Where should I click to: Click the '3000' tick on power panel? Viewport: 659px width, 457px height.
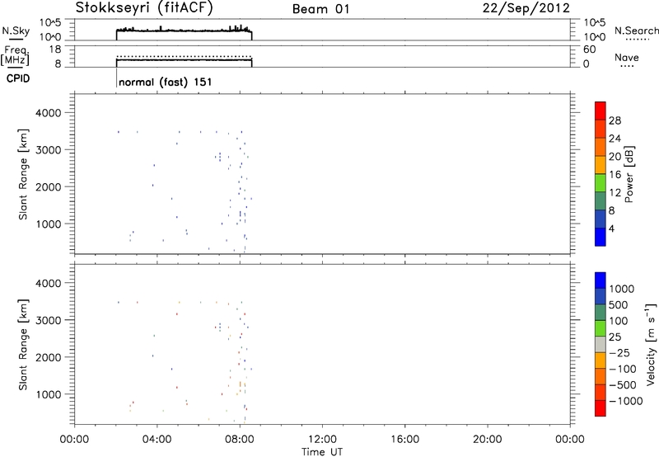coord(49,150)
